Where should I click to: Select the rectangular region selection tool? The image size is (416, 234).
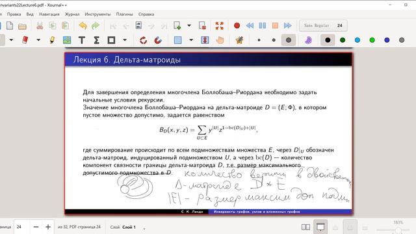[x=177, y=40]
